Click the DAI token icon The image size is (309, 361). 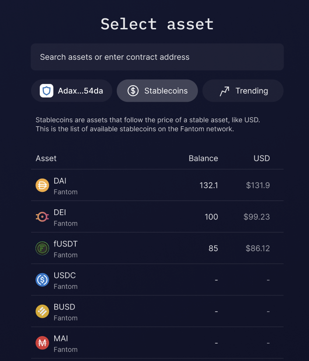pos(42,185)
